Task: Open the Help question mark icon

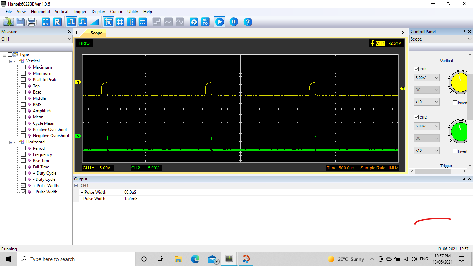Action: pyautogui.click(x=248, y=22)
